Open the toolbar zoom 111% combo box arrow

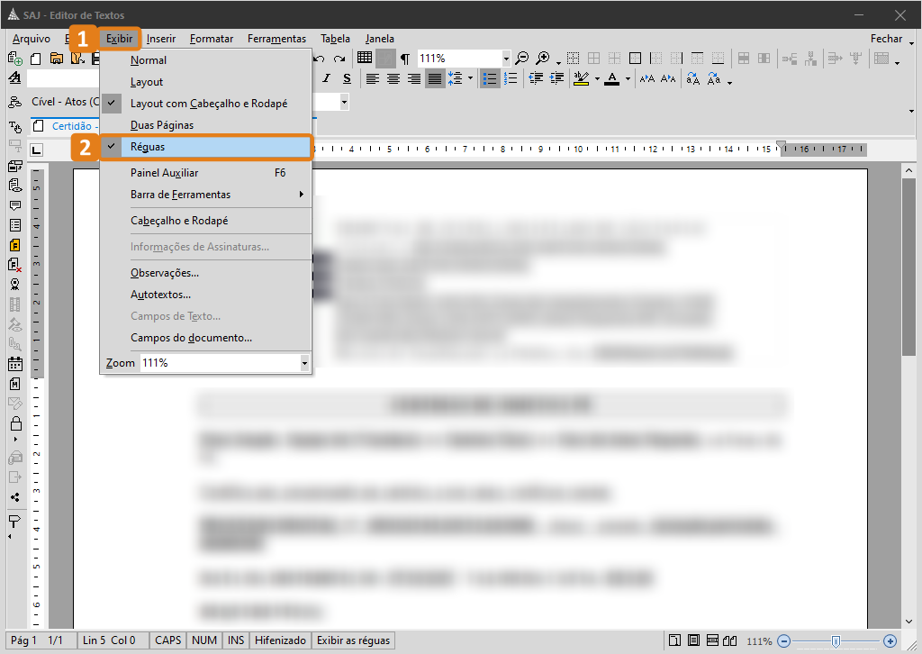tap(506, 59)
